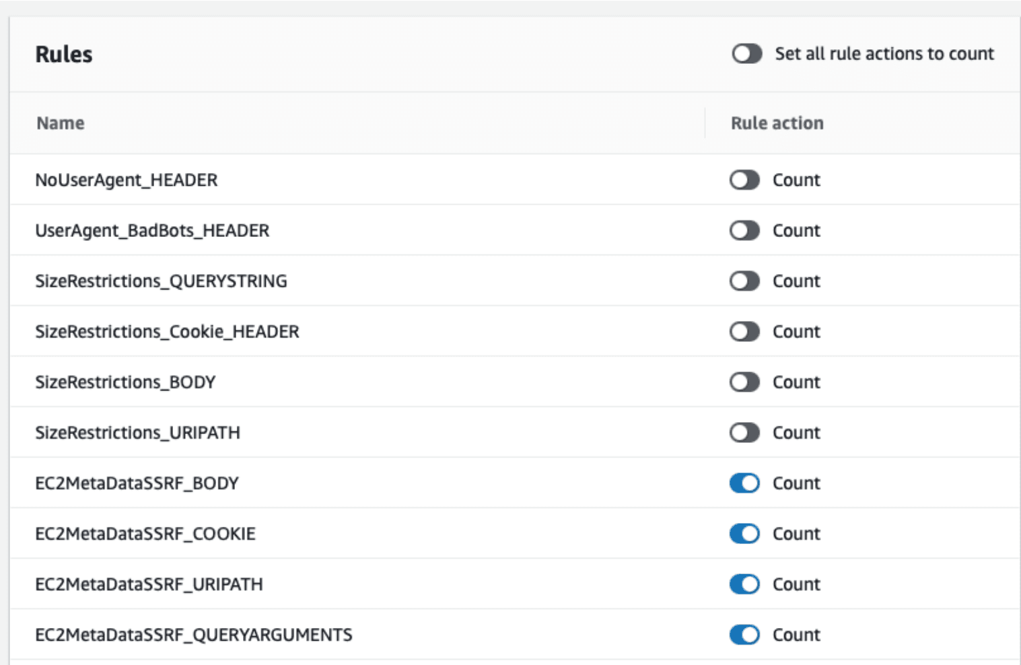Select the EC2MetaDataSSRF_COOKIE rule name
Viewport: 1021px width, 665px height.
[145, 534]
